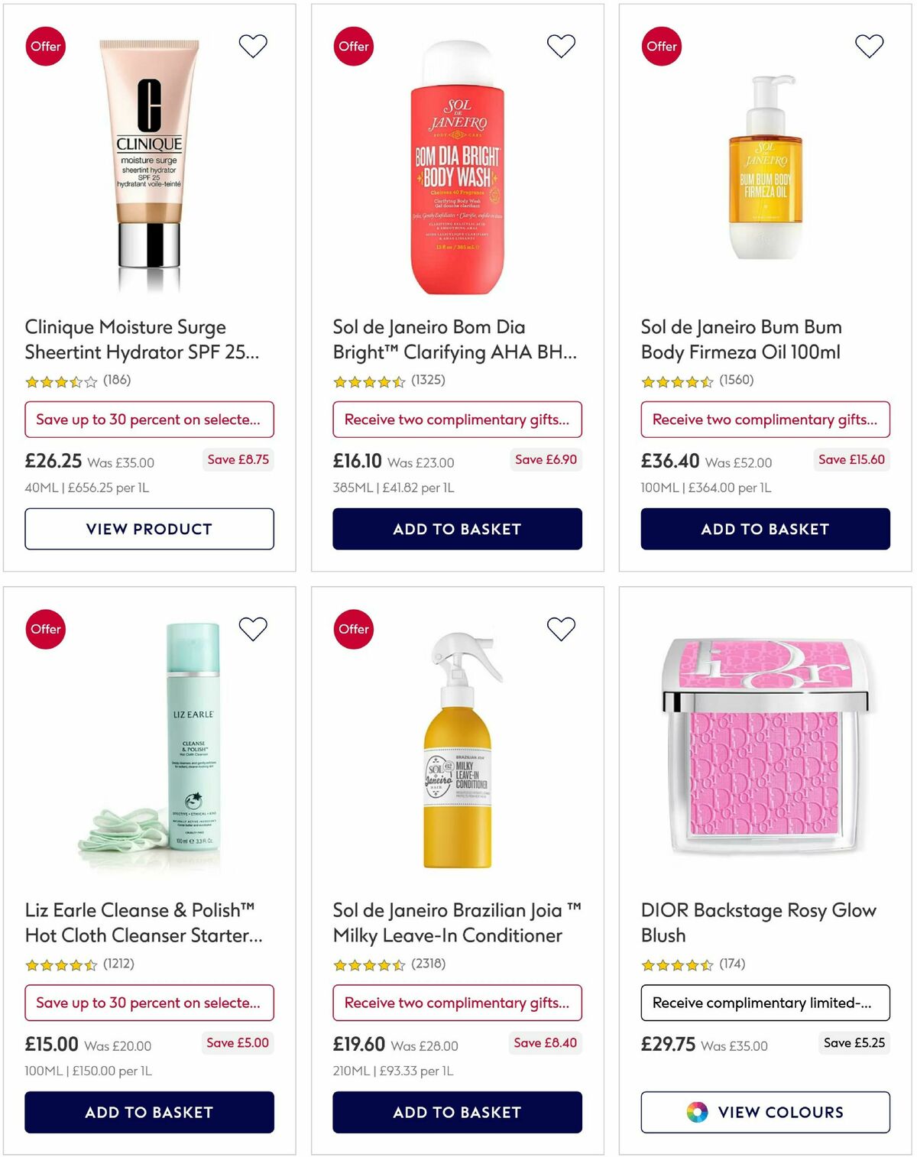Screen dimensions: 917x1157
Task: Click the colour wheel icon on the Dior blush
Action: coord(697,1113)
